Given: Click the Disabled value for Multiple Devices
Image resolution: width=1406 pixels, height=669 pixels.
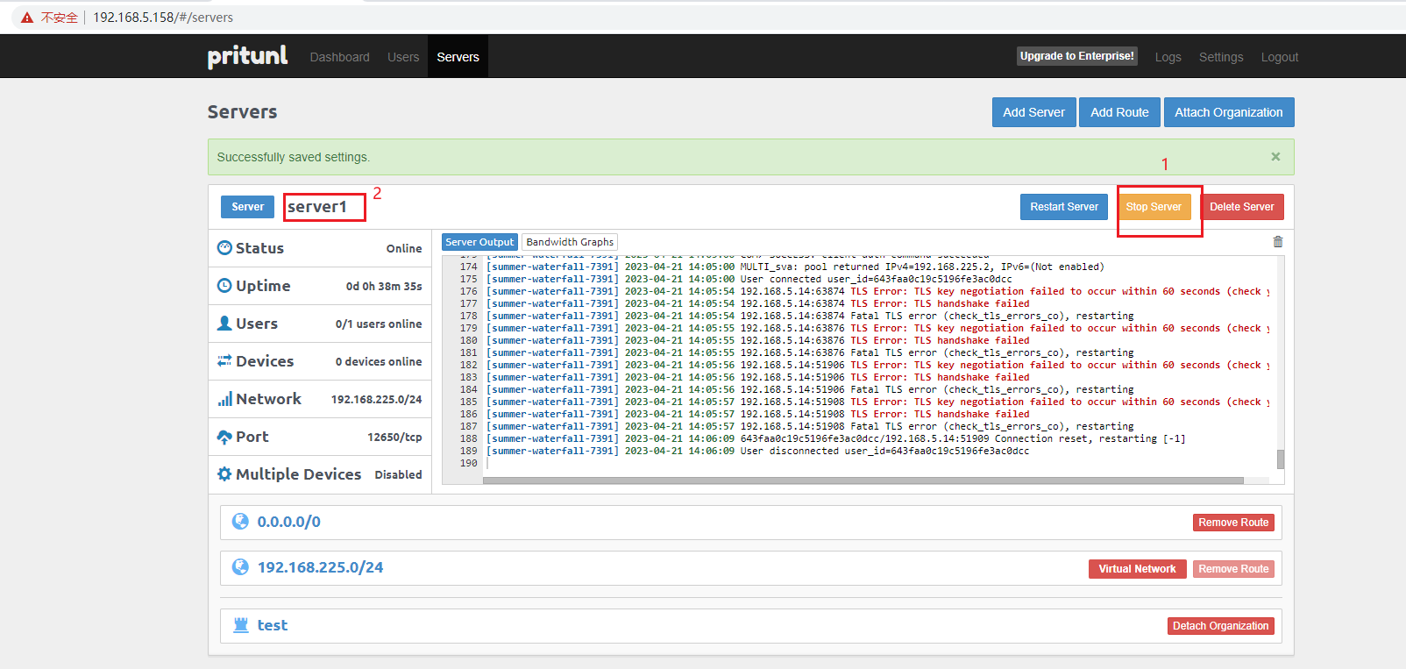Looking at the screenshot, I should (x=398, y=474).
